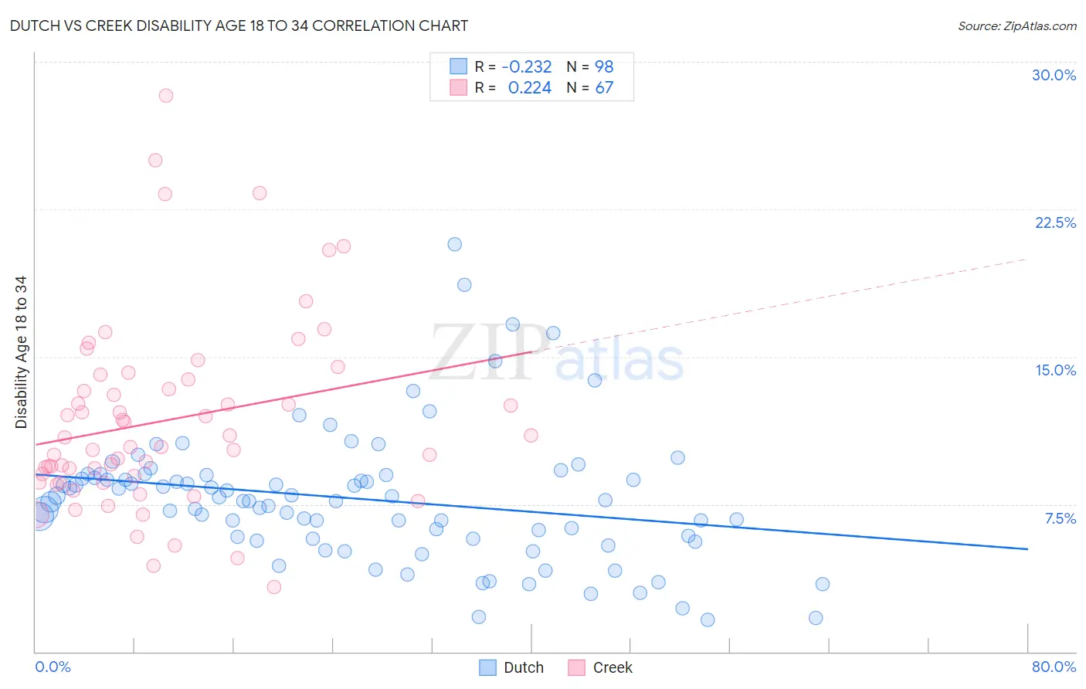Select the Dutch legend label
This screenshot has width=1086, height=689.
tap(524, 667)
